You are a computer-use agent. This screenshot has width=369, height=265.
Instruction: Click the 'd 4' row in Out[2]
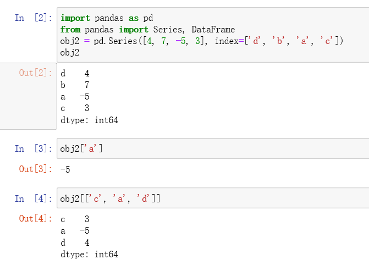(x=75, y=74)
